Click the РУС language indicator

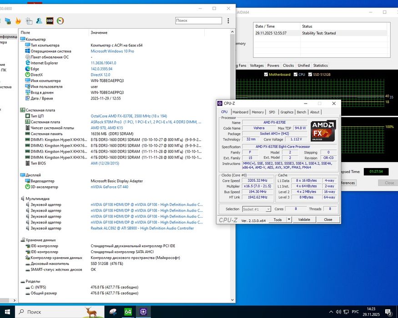[355, 312]
